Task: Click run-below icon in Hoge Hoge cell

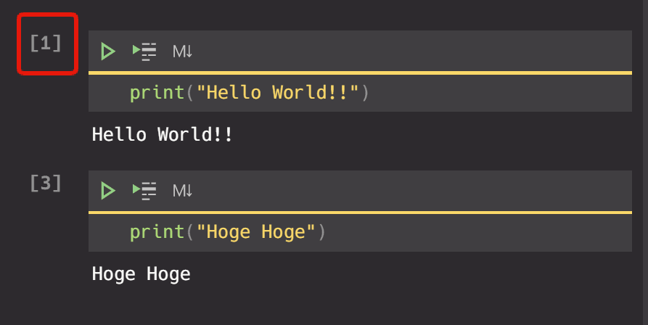Action: click(144, 191)
